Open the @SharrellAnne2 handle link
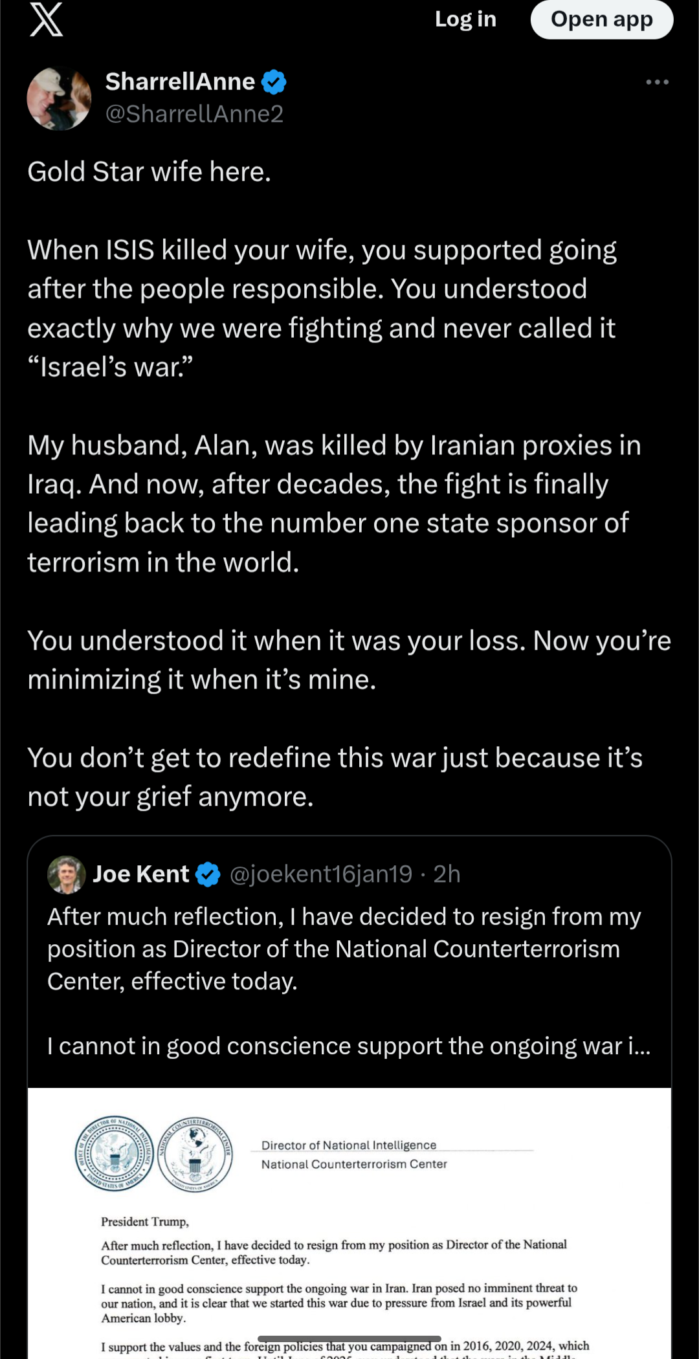699x1359 pixels. coord(194,114)
